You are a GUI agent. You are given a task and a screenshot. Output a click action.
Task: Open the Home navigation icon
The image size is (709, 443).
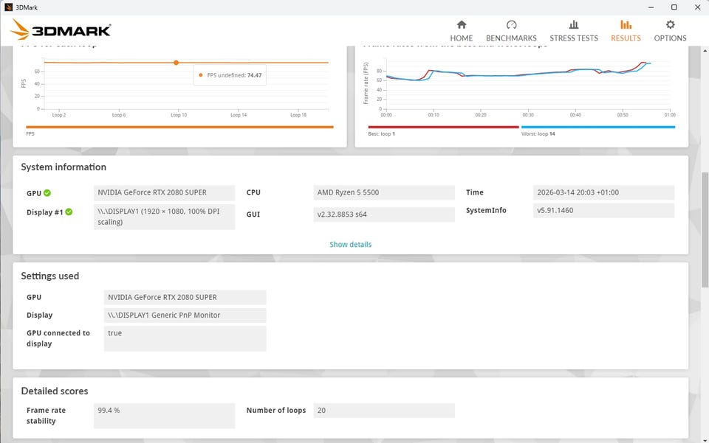pos(461,24)
